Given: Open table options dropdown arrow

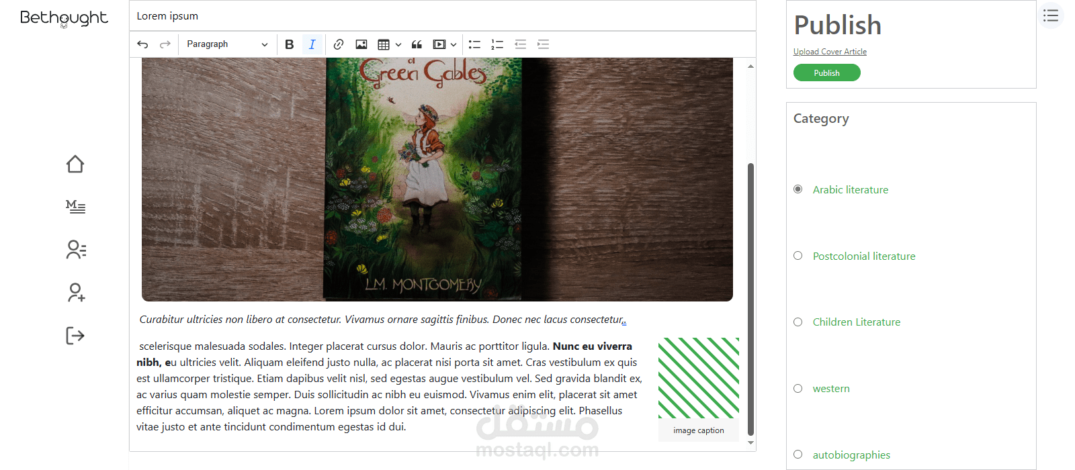Looking at the screenshot, I should tap(398, 44).
